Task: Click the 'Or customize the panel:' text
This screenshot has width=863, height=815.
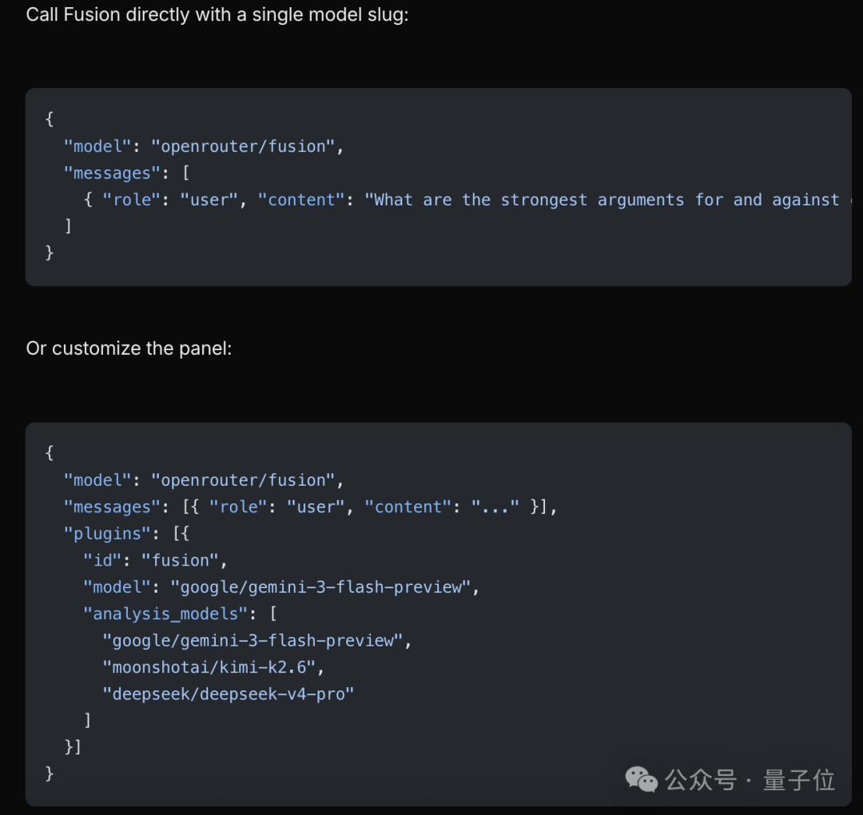Action: (x=129, y=348)
